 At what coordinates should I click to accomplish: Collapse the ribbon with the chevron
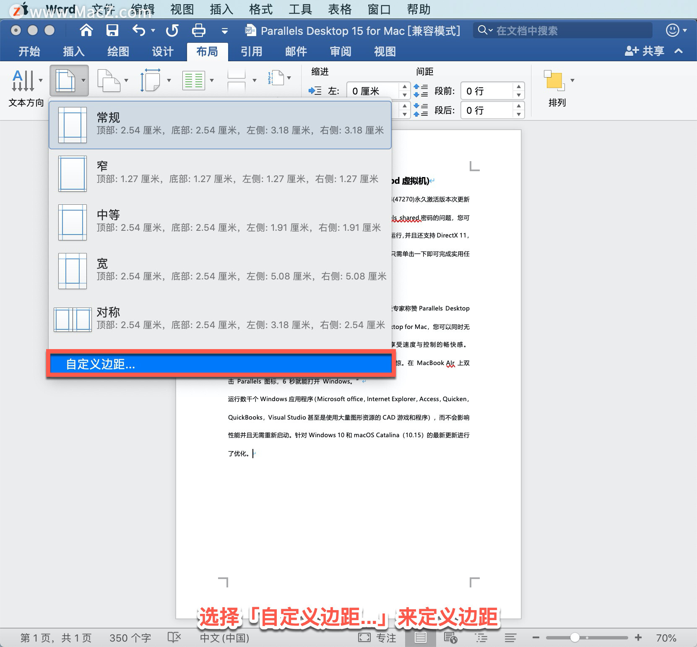[679, 51]
